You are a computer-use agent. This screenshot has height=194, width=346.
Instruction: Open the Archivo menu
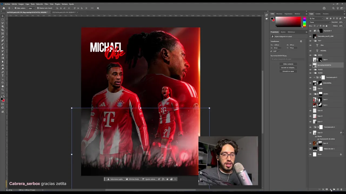coord(7,4)
